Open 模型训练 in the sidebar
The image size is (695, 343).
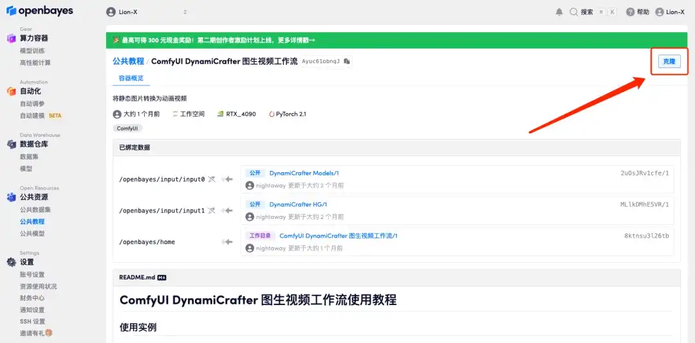[x=32, y=51]
